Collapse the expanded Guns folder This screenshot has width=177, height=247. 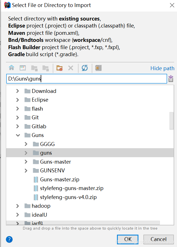pos(18,135)
